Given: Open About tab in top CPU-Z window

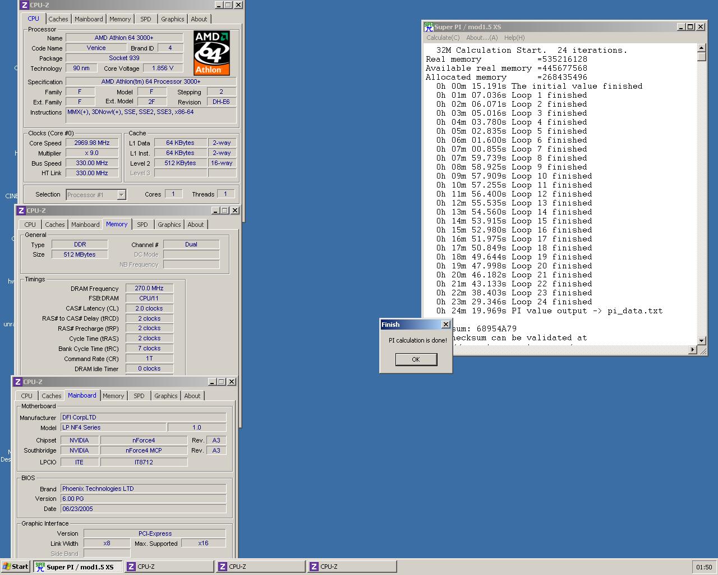Looking at the screenshot, I should tap(199, 19).
